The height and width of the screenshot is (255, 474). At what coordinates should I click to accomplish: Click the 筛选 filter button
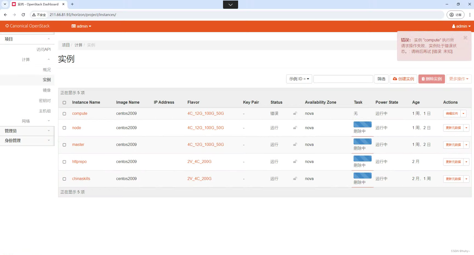coord(381,79)
